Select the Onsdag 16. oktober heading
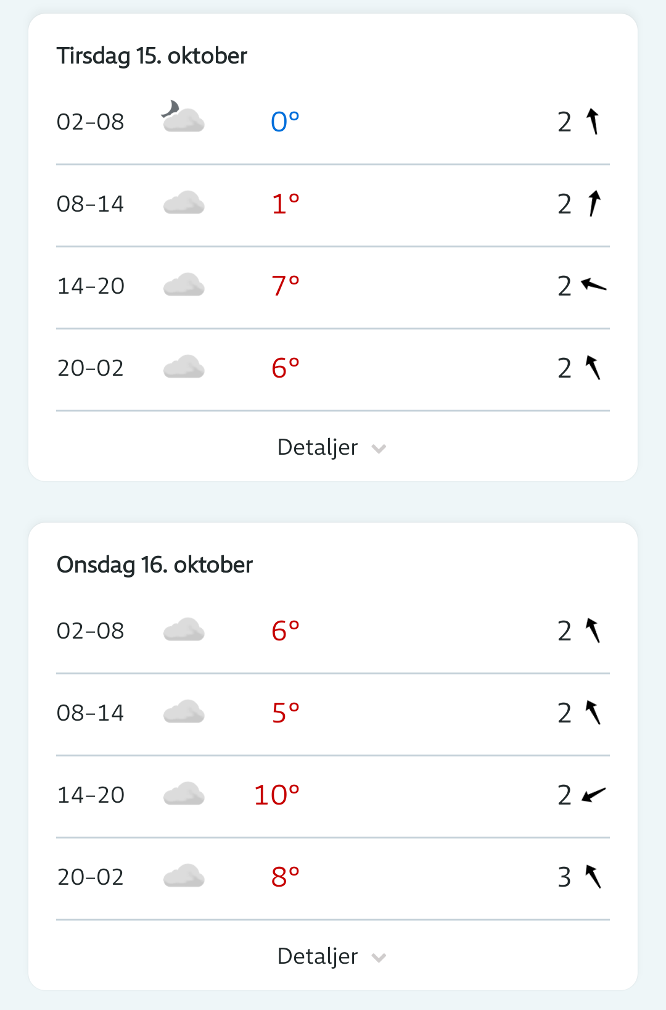The width and height of the screenshot is (666, 1010). tap(155, 565)
